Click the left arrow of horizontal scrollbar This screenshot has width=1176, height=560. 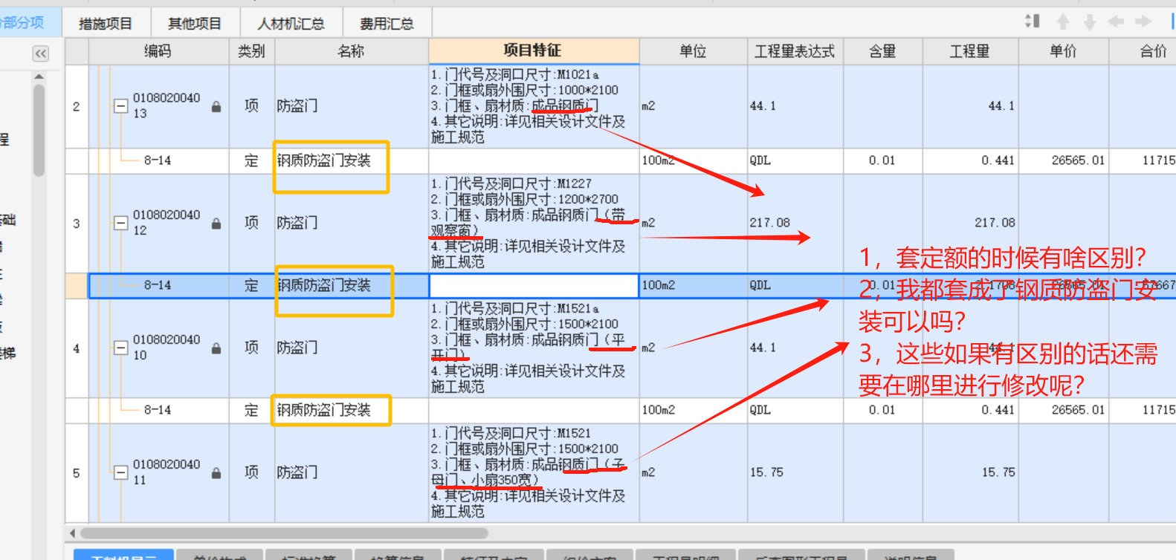coord(72,533)
